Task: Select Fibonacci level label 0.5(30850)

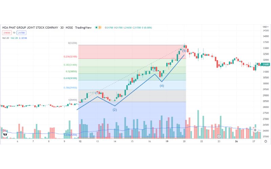Action: click(71, 71)
